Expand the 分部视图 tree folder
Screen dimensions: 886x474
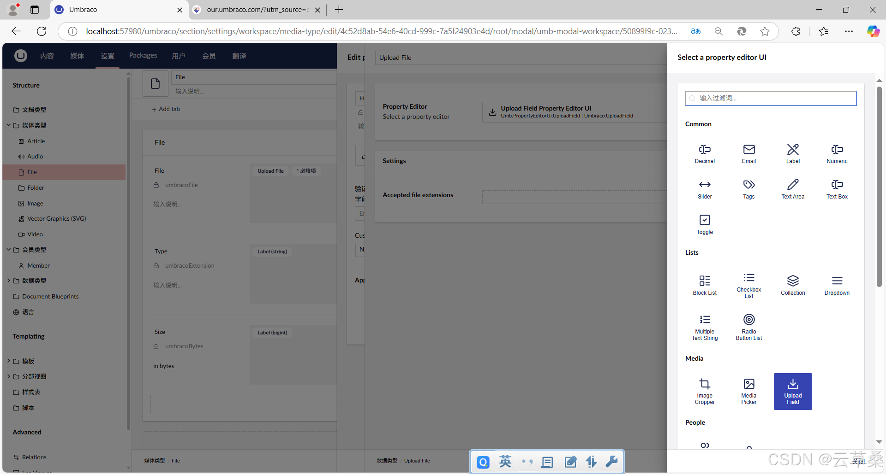coord(8,376)
